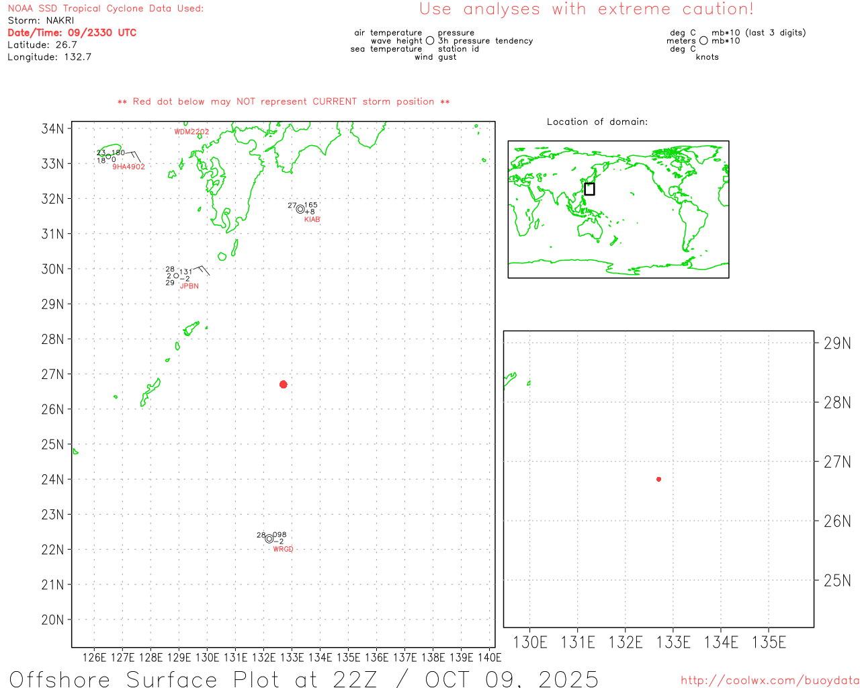Click the Offshore Surface Plot title text
The width and height of the screenshot is (860, 688).
click(304, 679)
